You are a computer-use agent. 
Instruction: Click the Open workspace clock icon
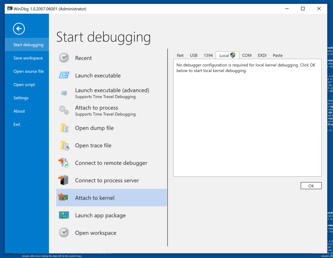(x=64, y=233)
